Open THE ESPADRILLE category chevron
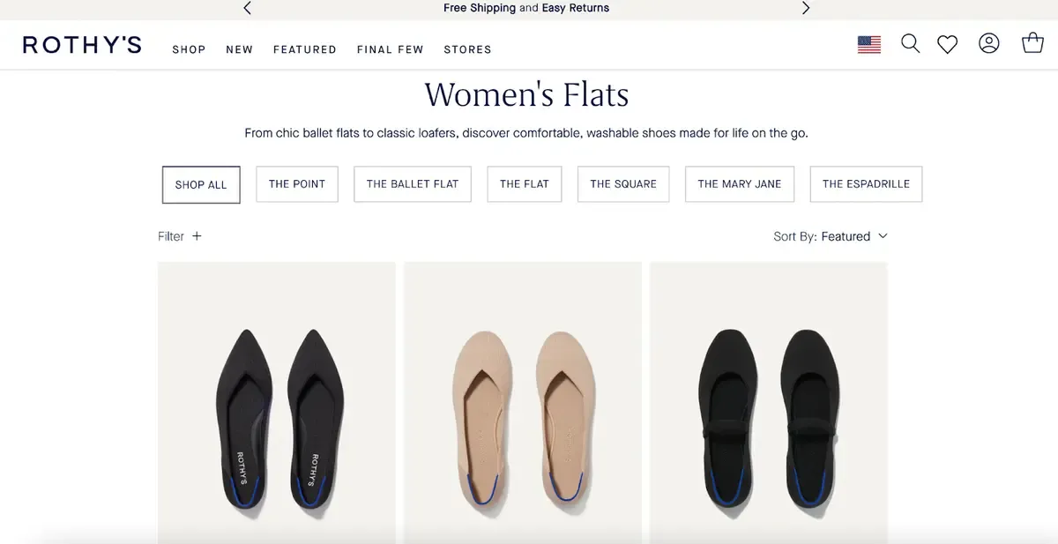1058x544 pixels. [x=866, y=184]
